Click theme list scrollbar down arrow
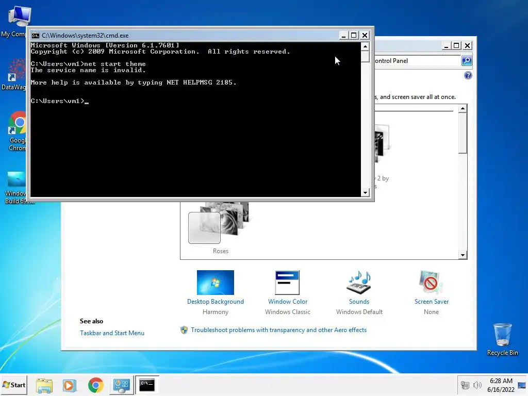 point(463,255)
